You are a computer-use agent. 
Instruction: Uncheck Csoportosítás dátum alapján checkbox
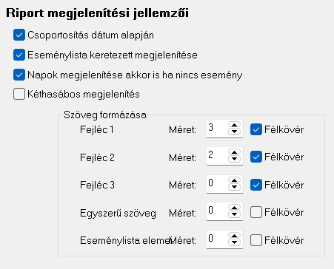19,35
